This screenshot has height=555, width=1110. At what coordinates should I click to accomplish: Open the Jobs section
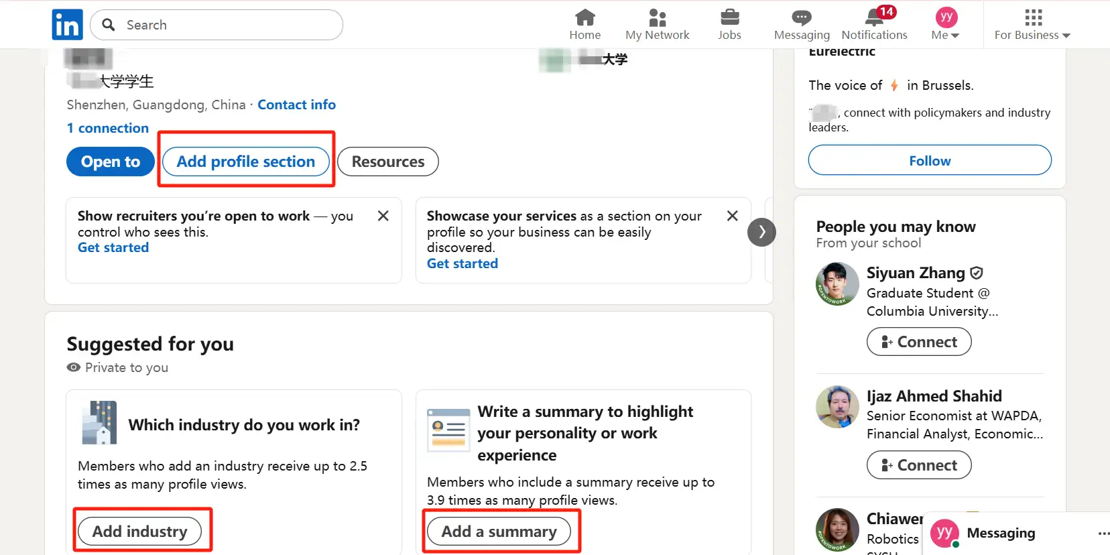point(729,25)
